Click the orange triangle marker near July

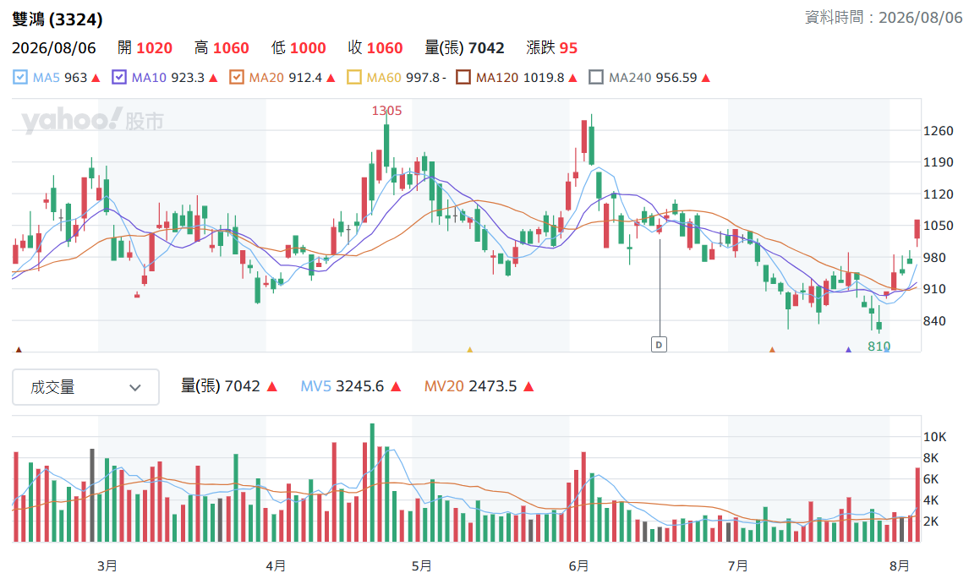772,350
